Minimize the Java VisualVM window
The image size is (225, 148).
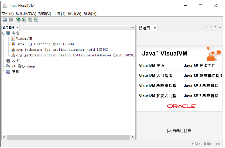[x=186, y=6]
